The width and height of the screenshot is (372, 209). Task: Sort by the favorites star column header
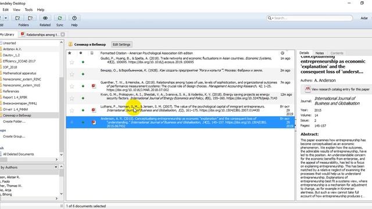pyautogui.click(x=70, y=53)
